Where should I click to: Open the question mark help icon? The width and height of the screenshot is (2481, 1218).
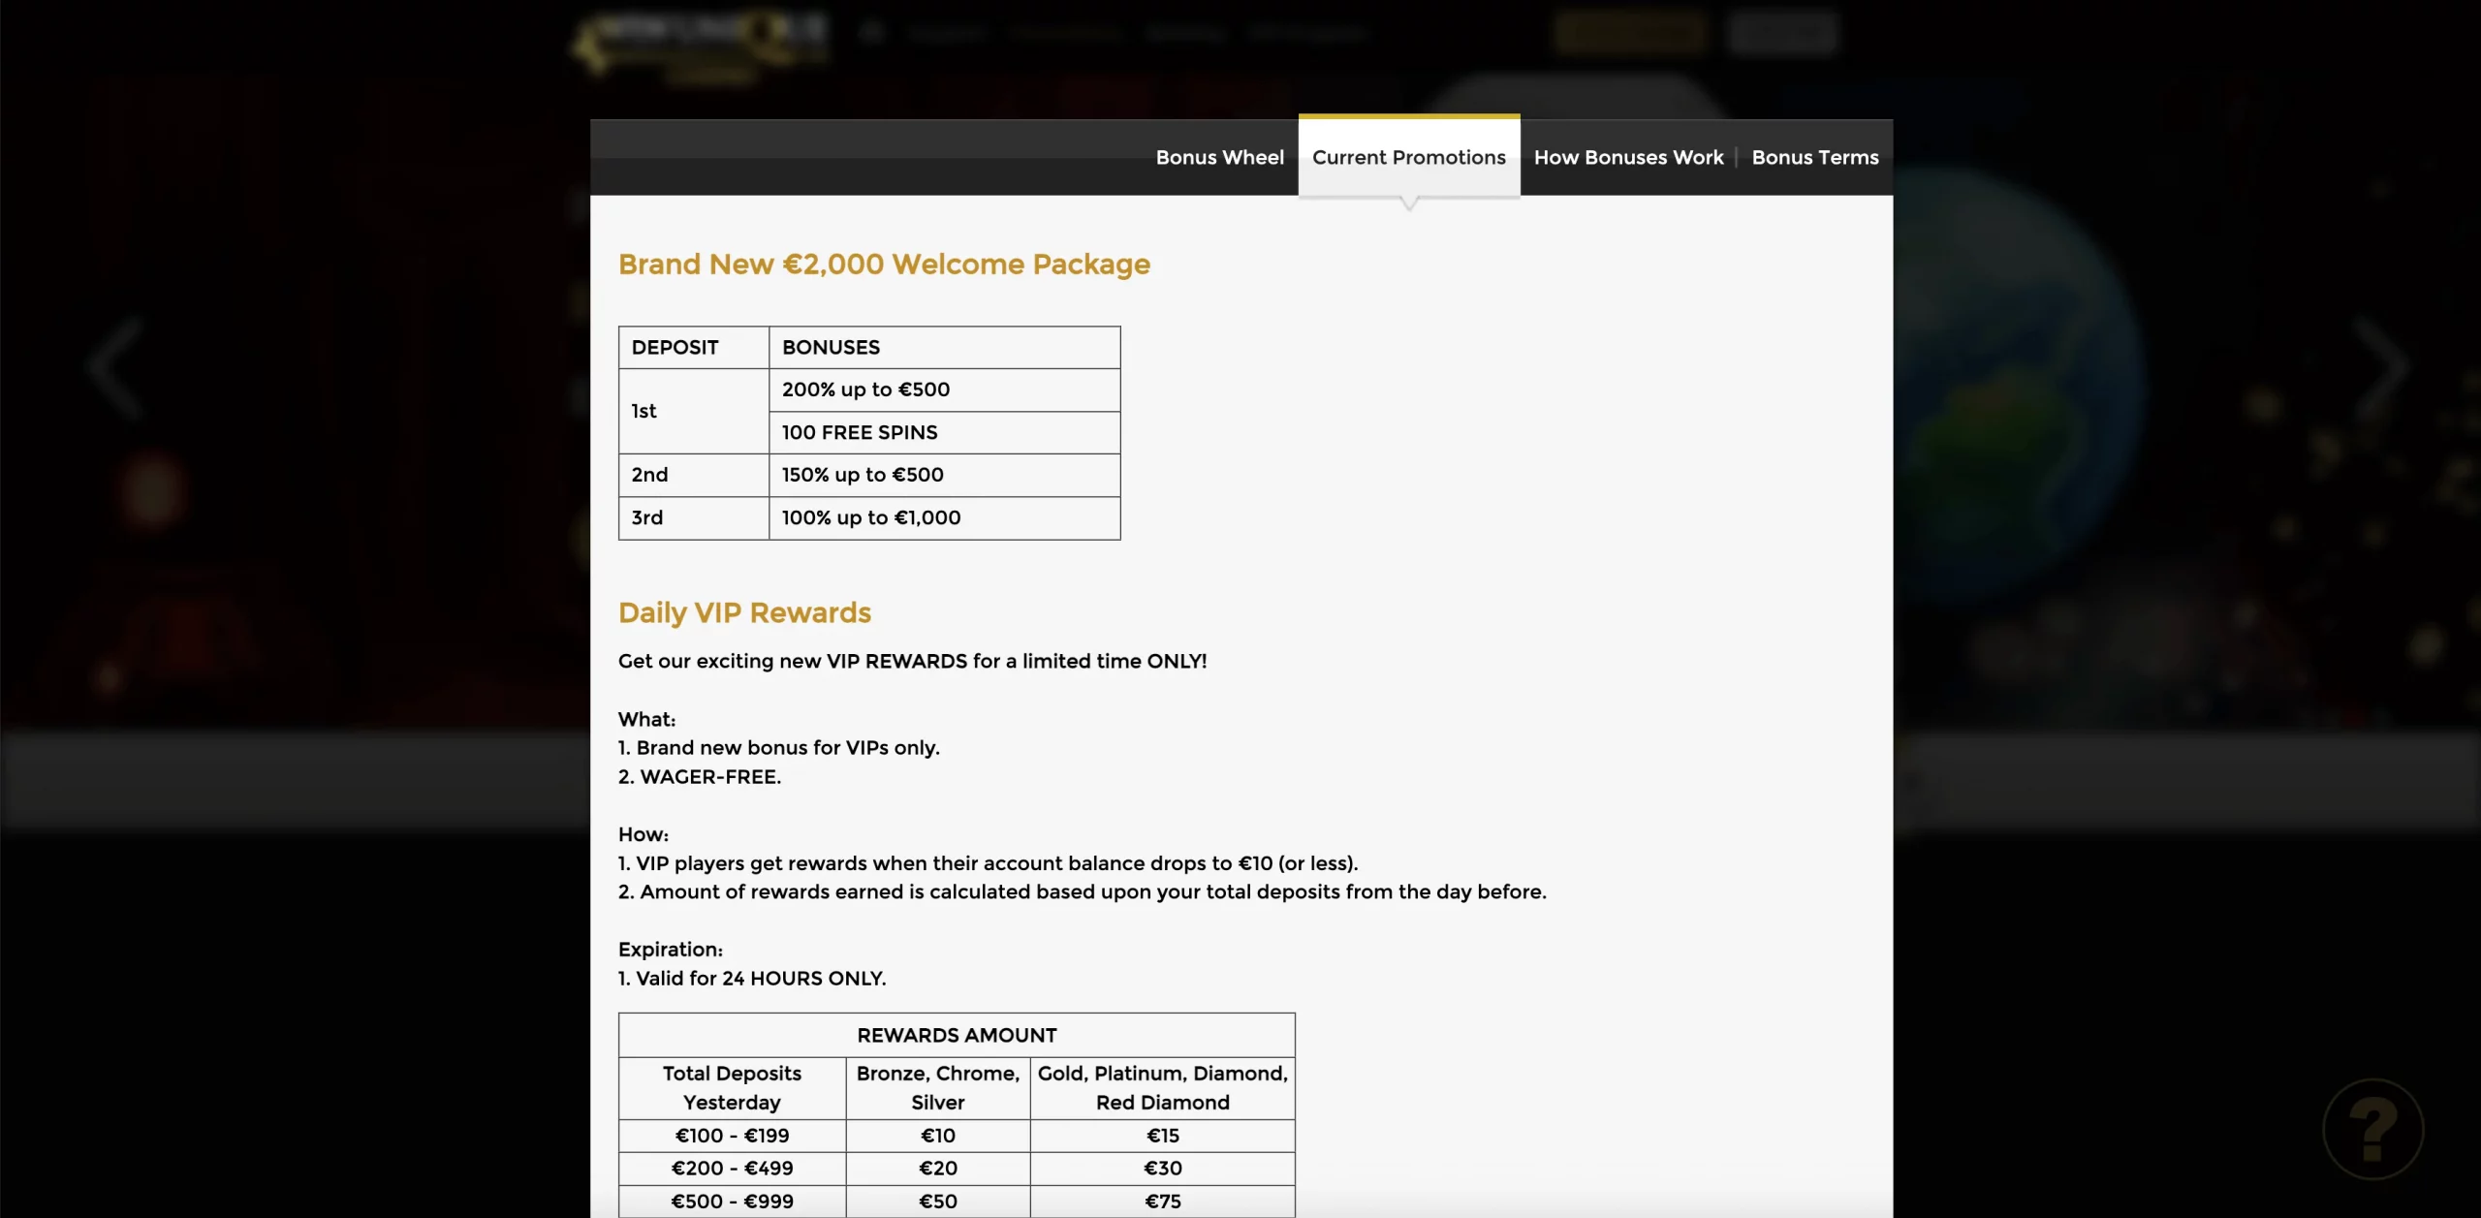coord(2372,1129)
